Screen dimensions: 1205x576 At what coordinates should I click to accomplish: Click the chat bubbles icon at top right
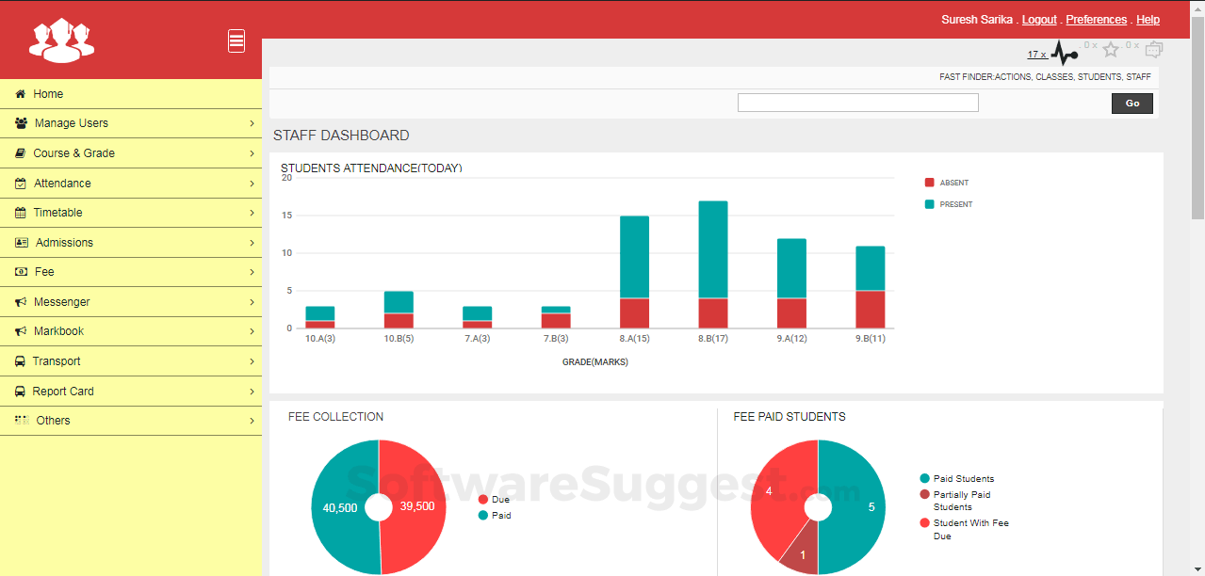click(1153, 48)
